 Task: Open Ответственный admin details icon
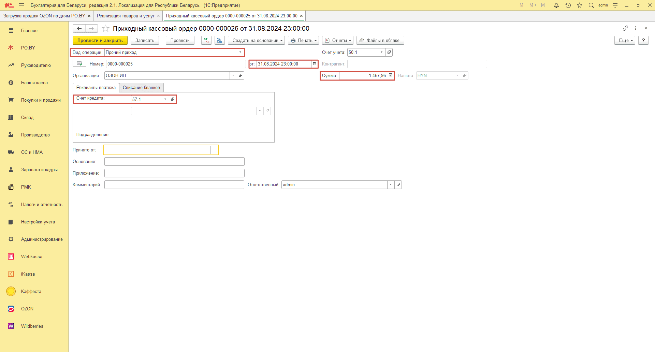[x=398, y=185]
